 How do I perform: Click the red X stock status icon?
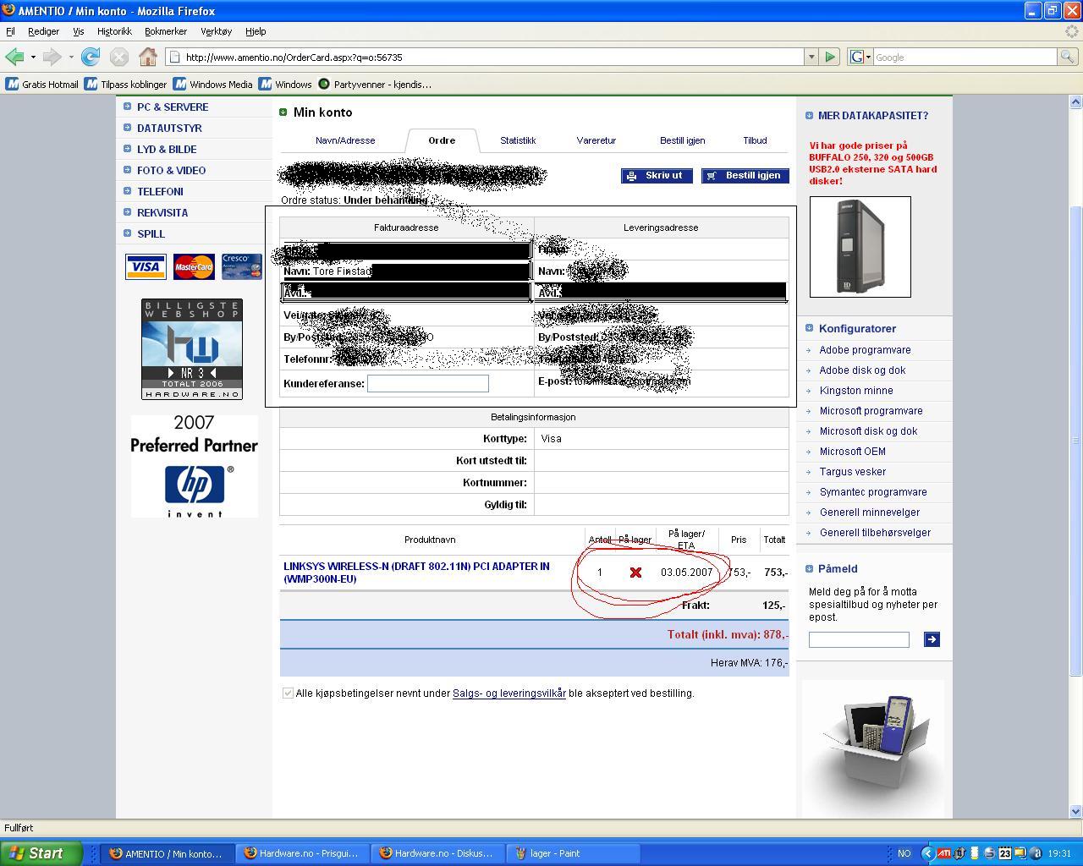click(635, 573)
